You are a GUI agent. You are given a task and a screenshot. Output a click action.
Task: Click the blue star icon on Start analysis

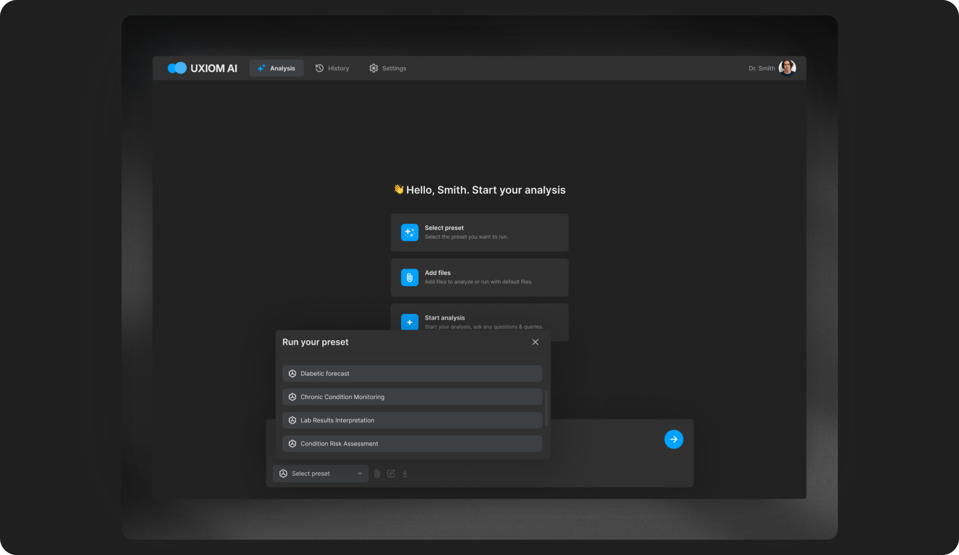(x=409, y=322)
